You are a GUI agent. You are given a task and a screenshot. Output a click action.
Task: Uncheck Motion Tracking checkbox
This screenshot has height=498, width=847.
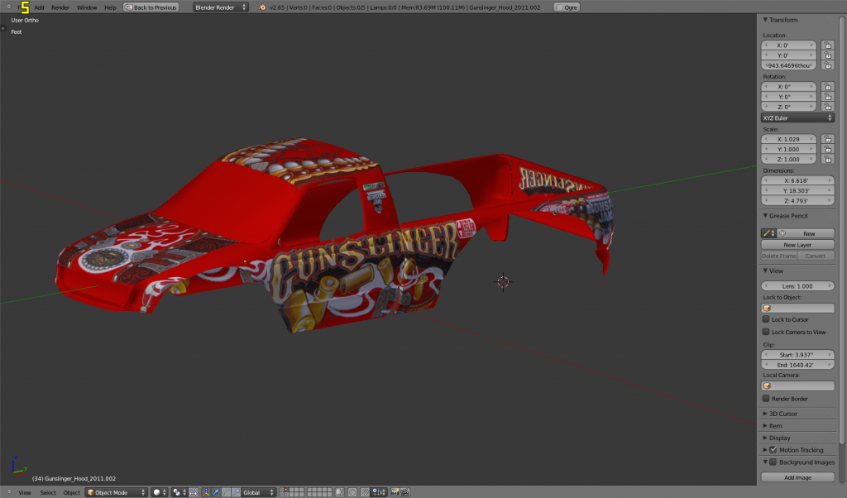pyautogui.click(x=773, y=449)
